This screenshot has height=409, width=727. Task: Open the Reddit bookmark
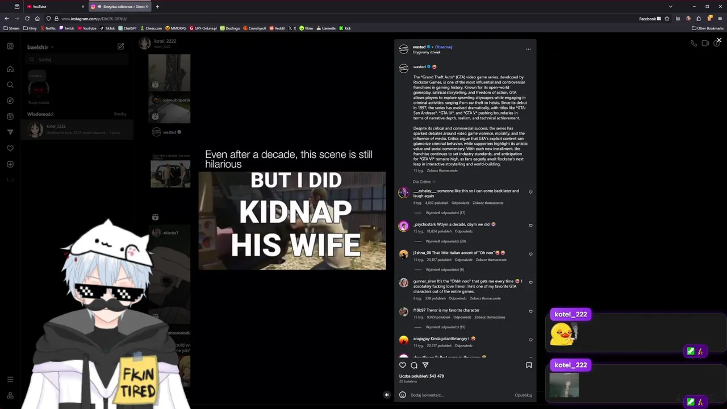[277, 28]
